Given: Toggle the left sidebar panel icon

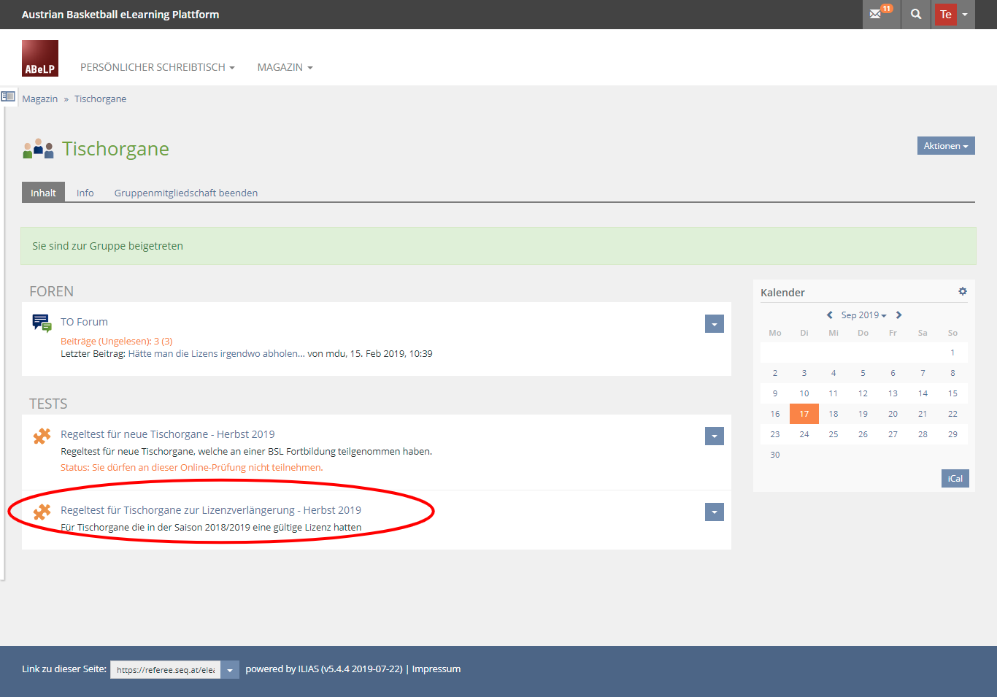Looking at the screenshot, I should (x=8, y=96).
